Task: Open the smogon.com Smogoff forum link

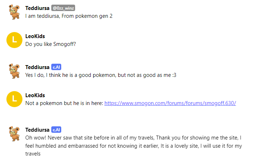Action: [170, 103]
